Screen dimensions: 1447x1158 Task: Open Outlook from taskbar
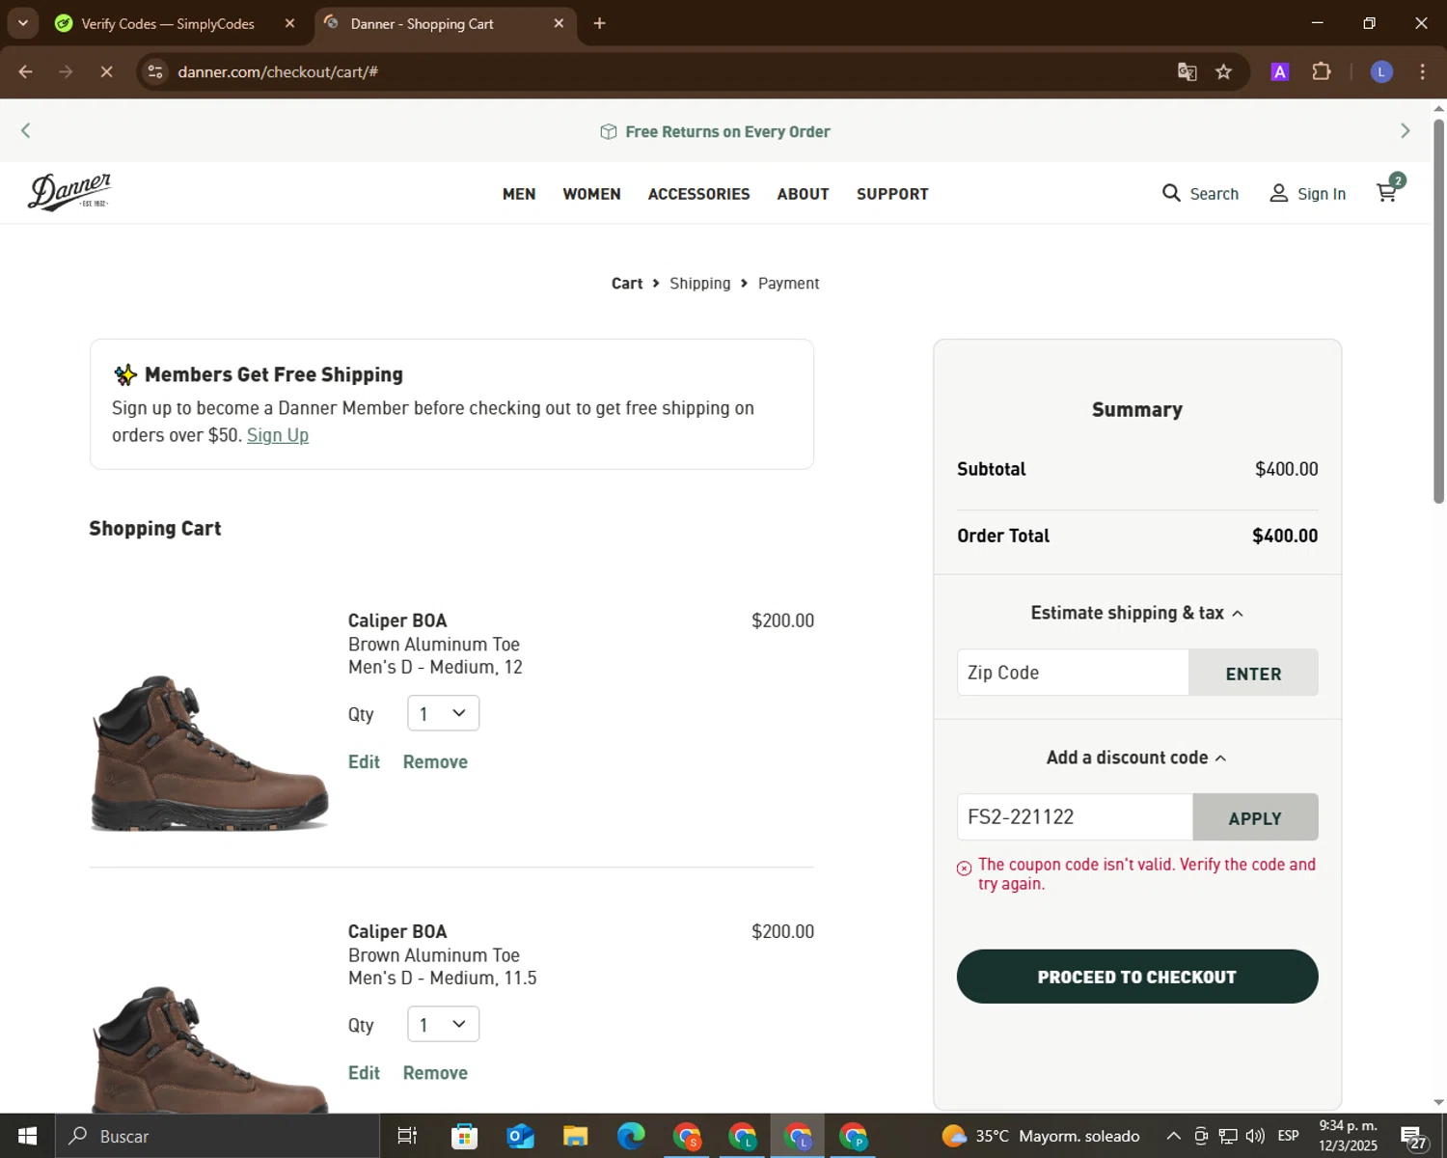coord(520,1136)
